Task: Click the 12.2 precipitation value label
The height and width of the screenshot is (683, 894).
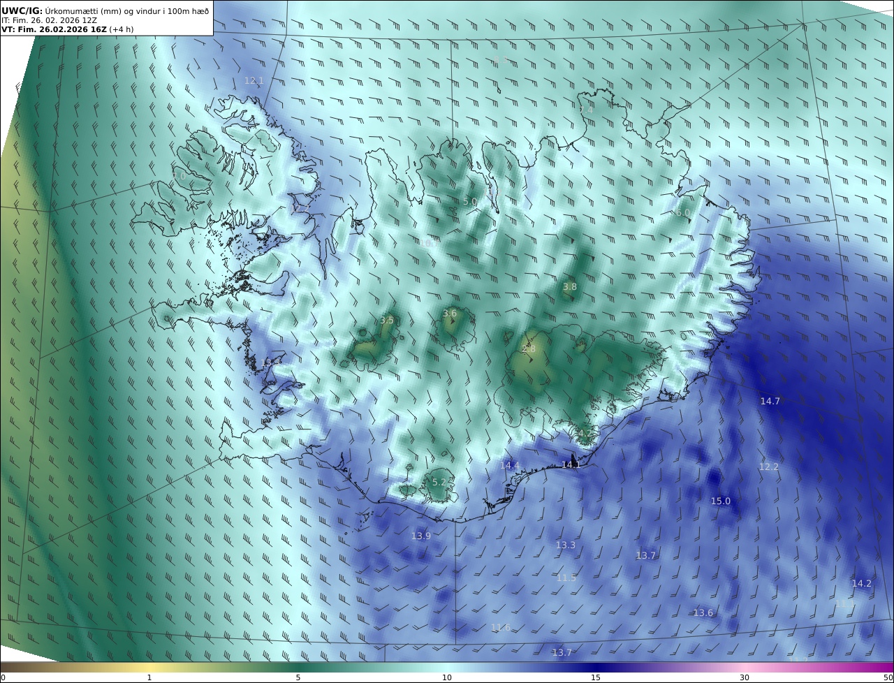Action: point(769,467)
